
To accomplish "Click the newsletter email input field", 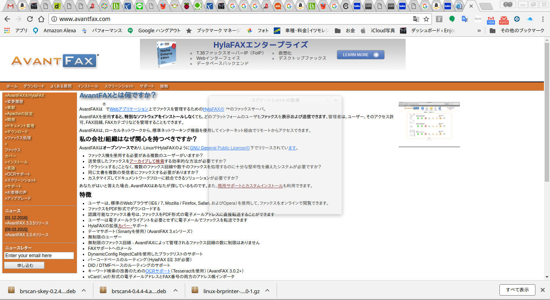I will pyautogui.click(x=39, y=256).
